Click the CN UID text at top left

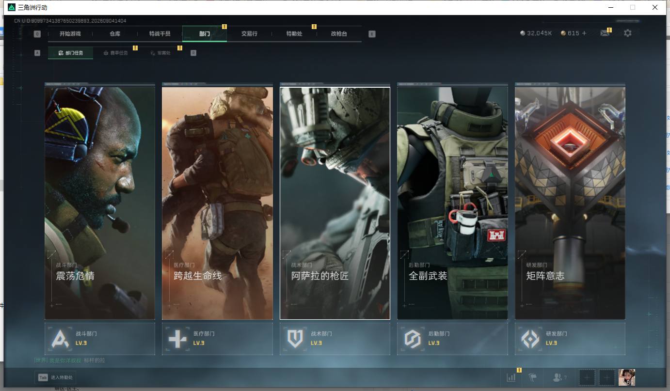click(x=70, y=21)
